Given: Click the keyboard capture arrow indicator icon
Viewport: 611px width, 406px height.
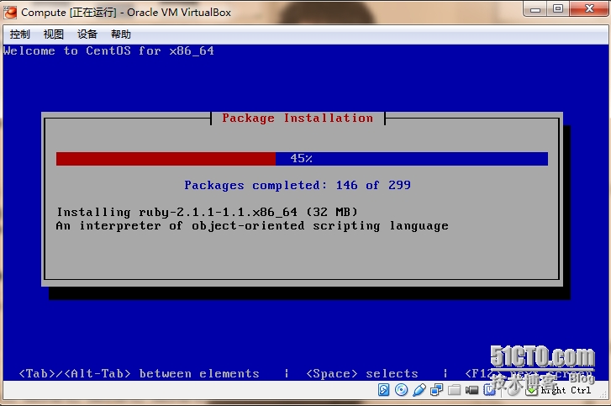Looking at the screenshot, I should (532, 390).
